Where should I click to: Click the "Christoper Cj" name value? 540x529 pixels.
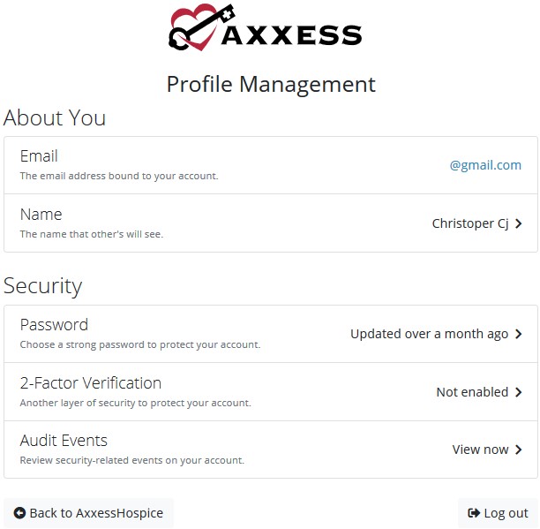click(x=469, y=224)
